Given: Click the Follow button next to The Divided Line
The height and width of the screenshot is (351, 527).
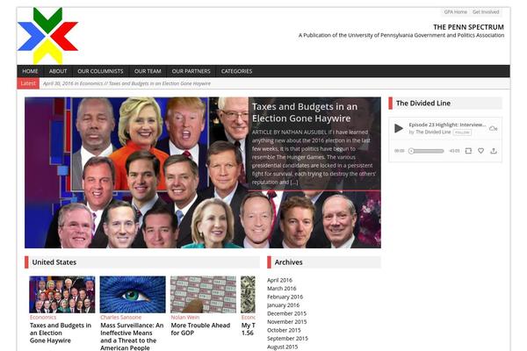Looking at the screenshot, I should (462, 133).
